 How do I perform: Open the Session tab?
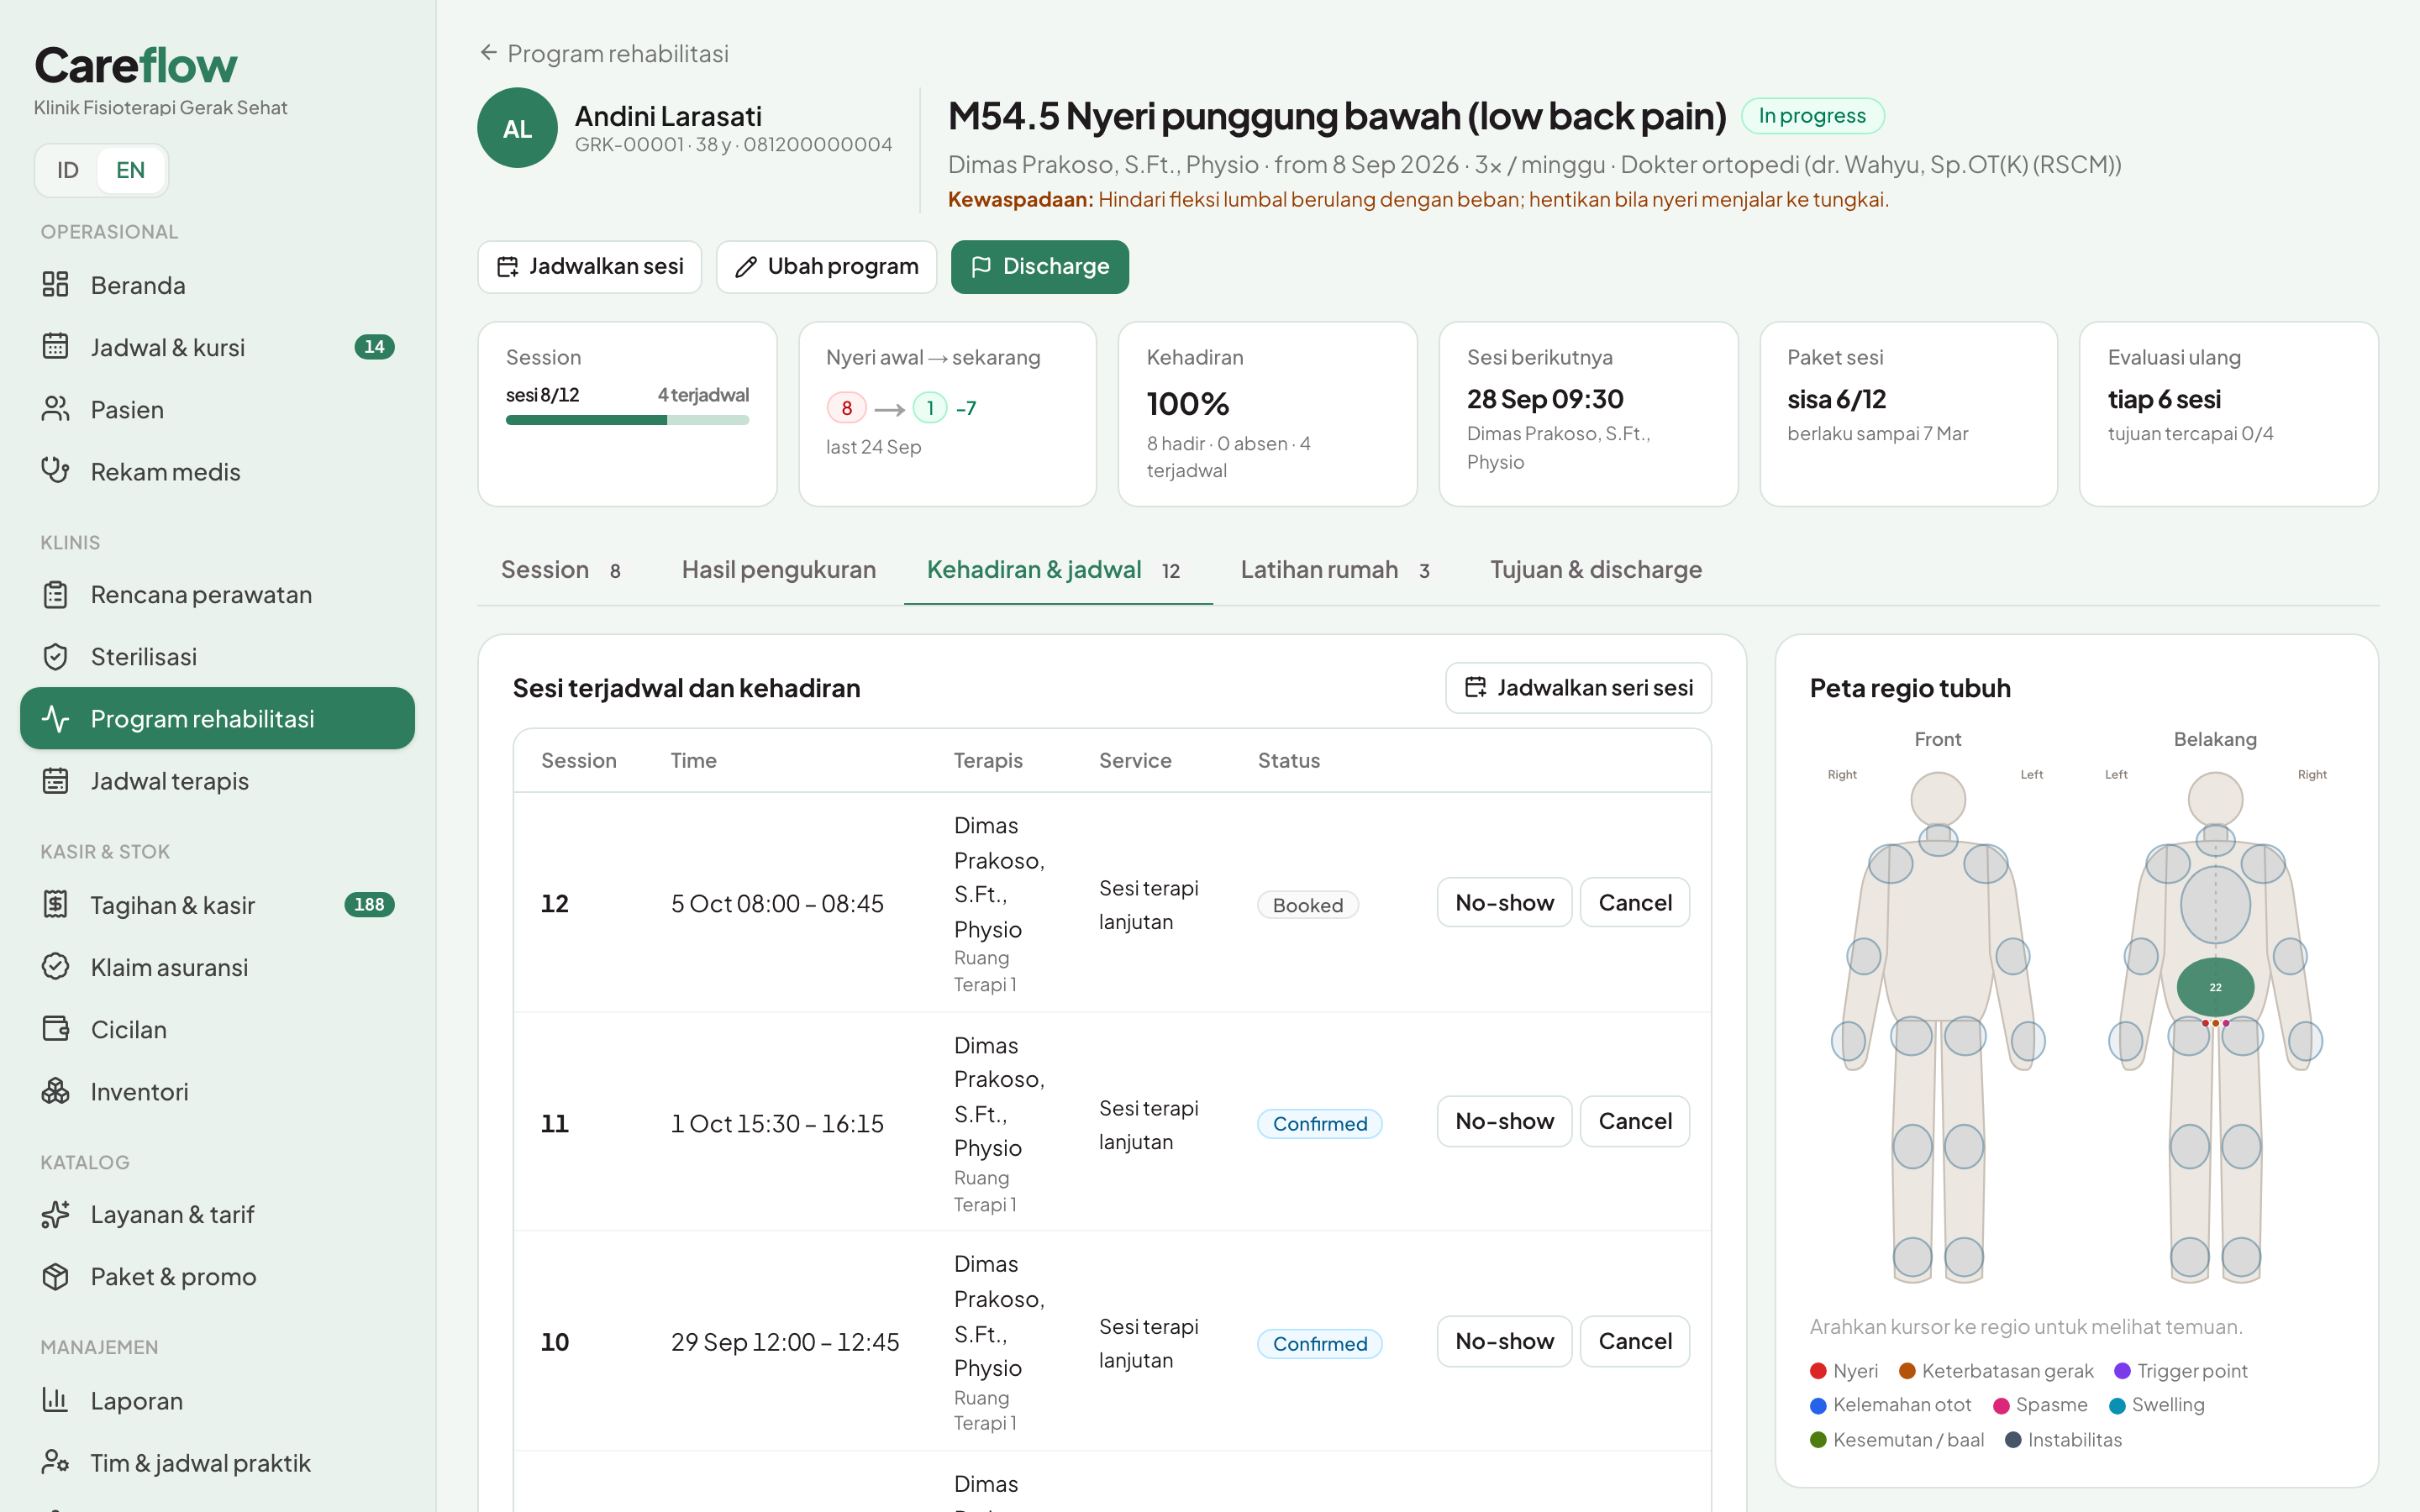(x=561, y=570)
